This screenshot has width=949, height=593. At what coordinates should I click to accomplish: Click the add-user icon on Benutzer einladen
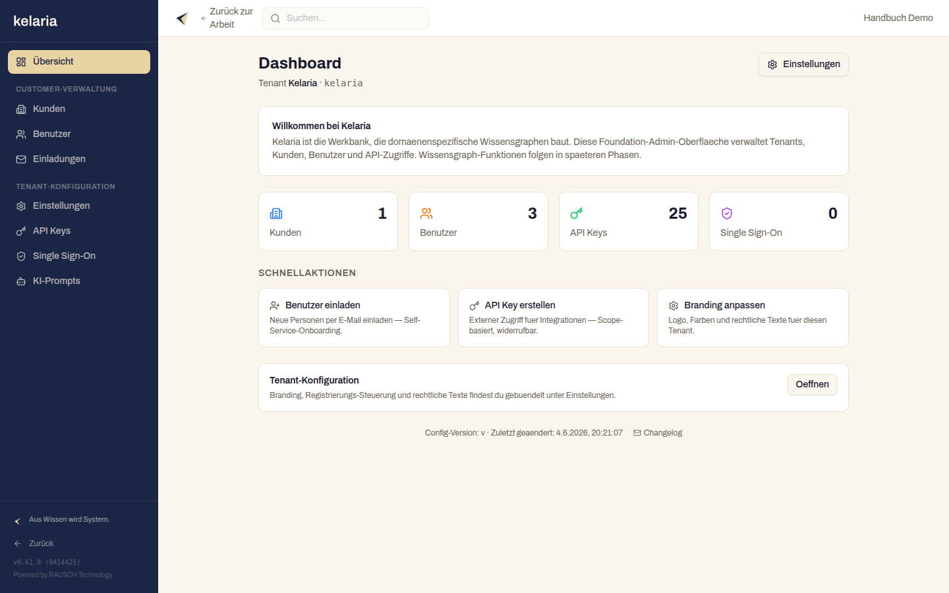click(275, 306)
